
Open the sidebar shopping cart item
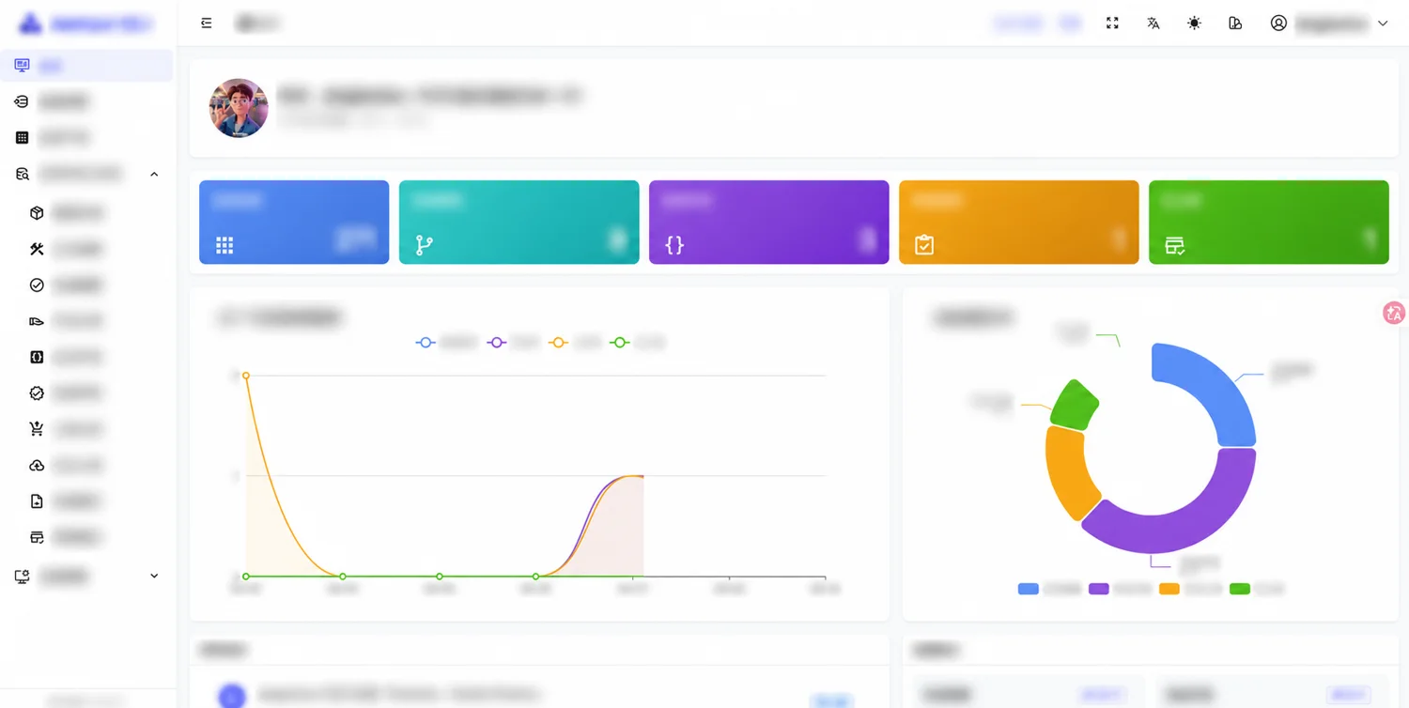point(86,429)
